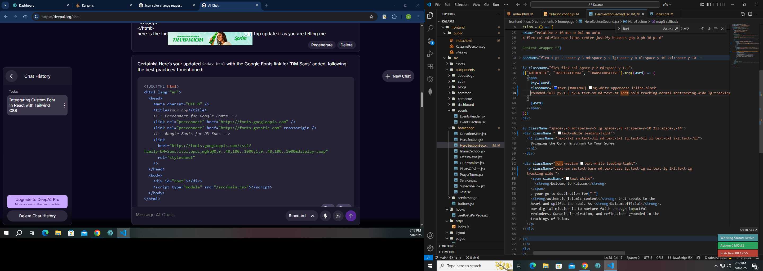This screenshot has height=271, width=763.
Task: Click Customize Layout icon in VS Code title bar
Action: 702,5
